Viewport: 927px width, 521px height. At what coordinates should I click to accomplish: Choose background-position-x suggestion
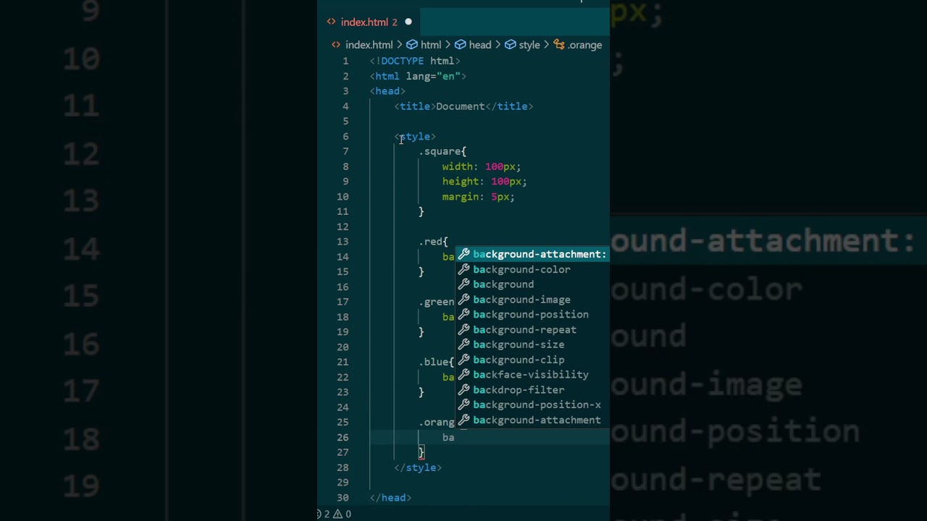coord(532,404)
